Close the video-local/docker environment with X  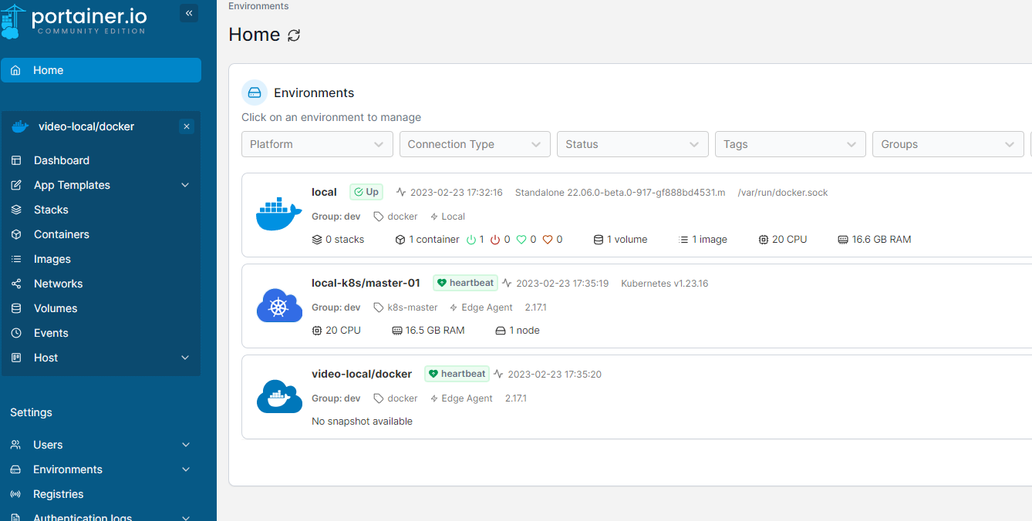pos(187,126)
